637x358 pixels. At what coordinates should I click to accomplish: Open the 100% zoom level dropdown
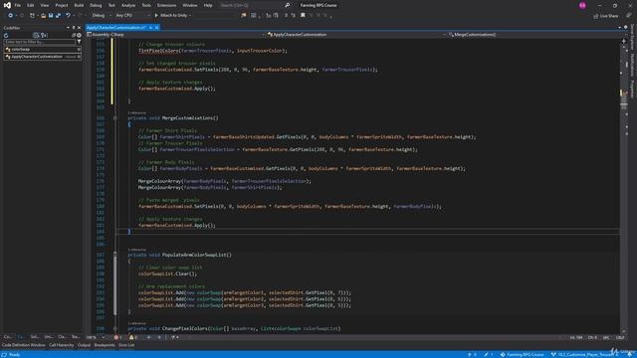pyautogui.click(x=96, y=337)
